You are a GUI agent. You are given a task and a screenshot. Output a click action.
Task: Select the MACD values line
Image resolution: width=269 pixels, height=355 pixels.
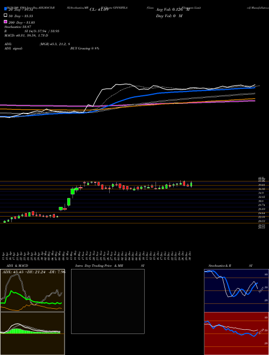pyautogui.click(x=26, y=35)
